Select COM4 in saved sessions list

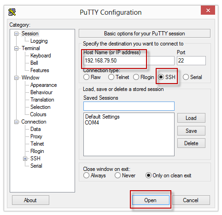pos(92,123)
